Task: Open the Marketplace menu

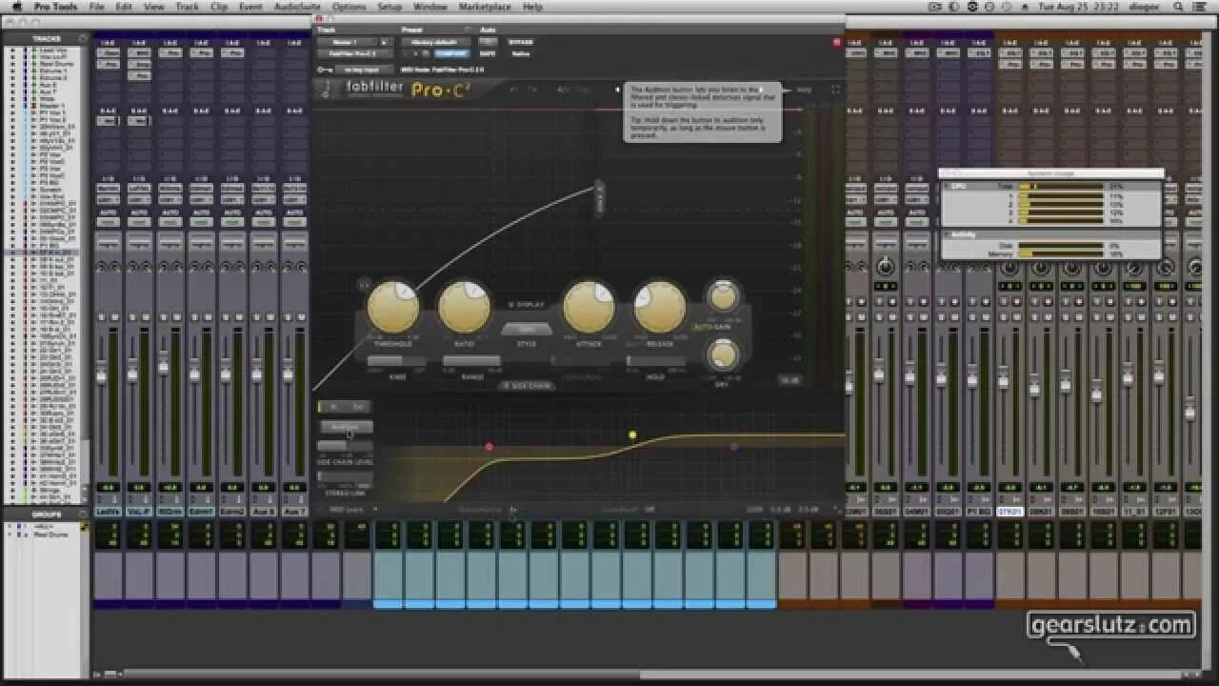Action: click(x=485, y=7)
